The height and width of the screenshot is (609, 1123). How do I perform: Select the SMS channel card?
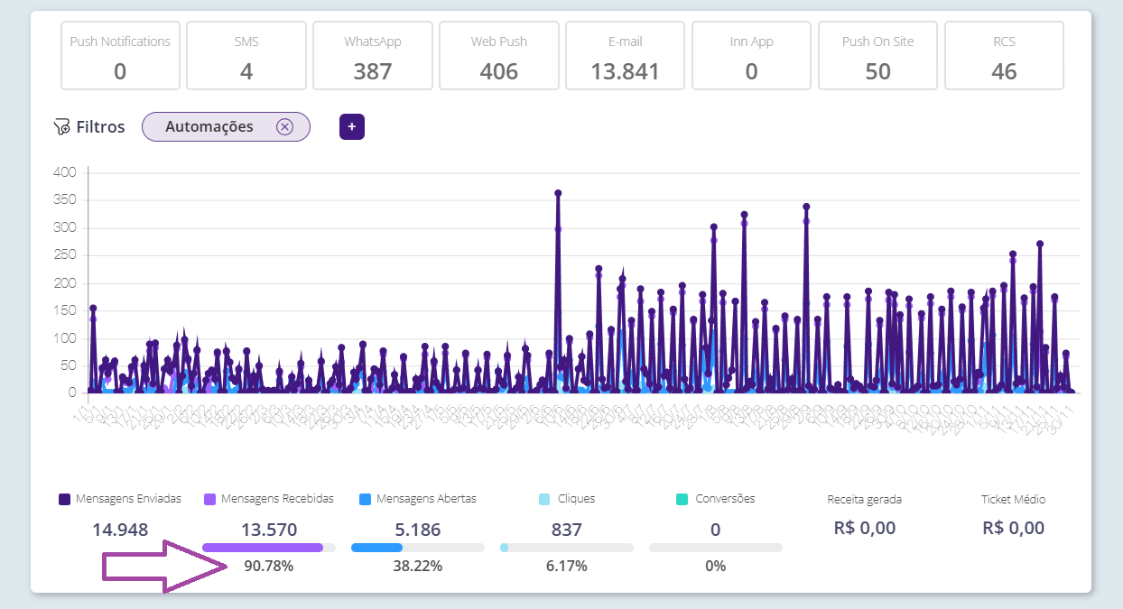pyautogui.click(x=246, y=56)
